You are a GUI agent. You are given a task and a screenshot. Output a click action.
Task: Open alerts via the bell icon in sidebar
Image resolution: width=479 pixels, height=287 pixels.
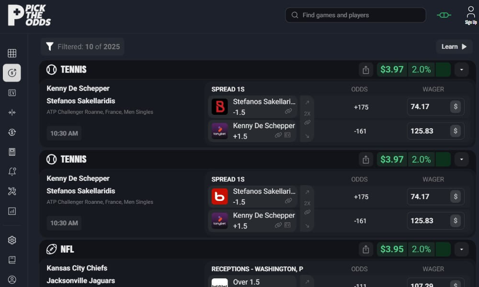pyautogui.click(x=12, y=172)
